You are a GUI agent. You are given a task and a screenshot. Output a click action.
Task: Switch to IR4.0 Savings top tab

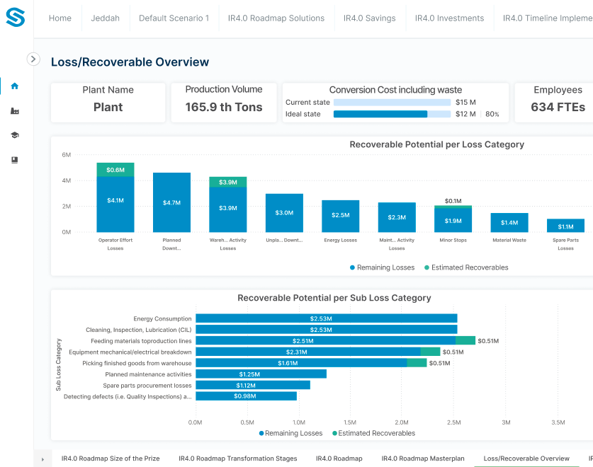(x=371, y=18)
